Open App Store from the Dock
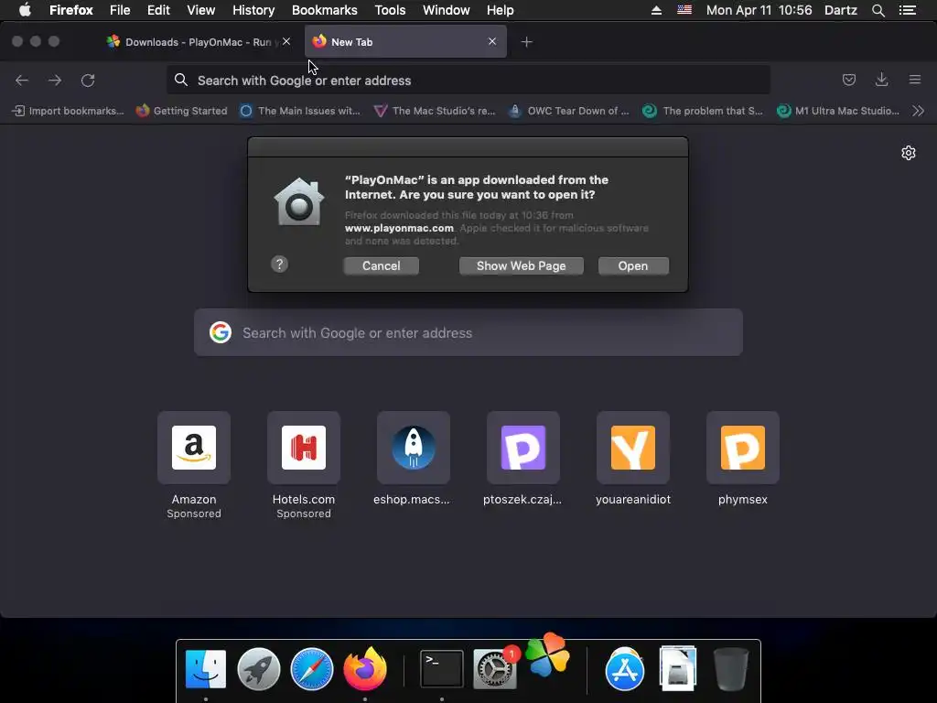 click(x=625, y=669)
